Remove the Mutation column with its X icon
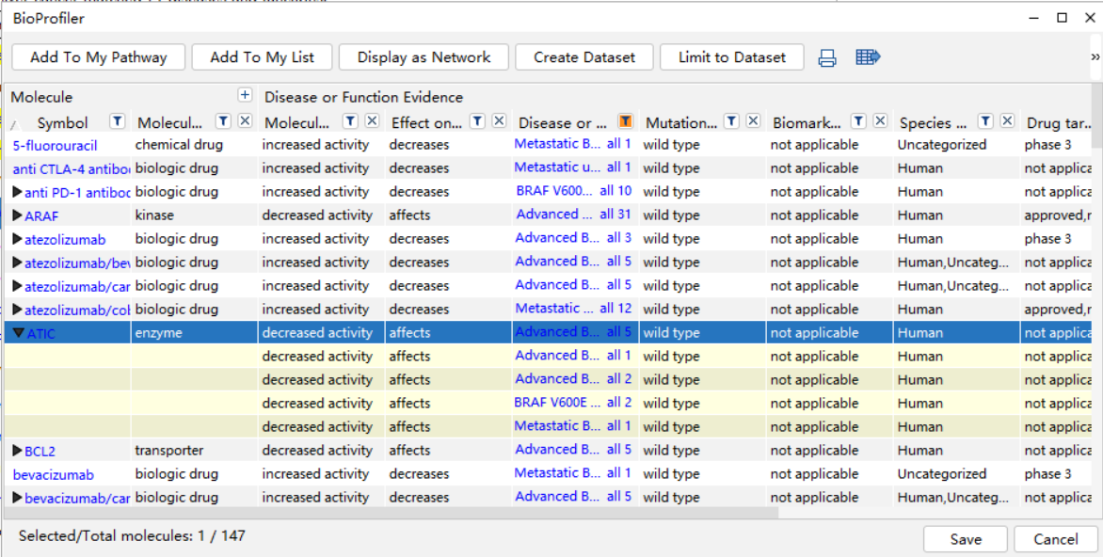 [x=753, y=121]
